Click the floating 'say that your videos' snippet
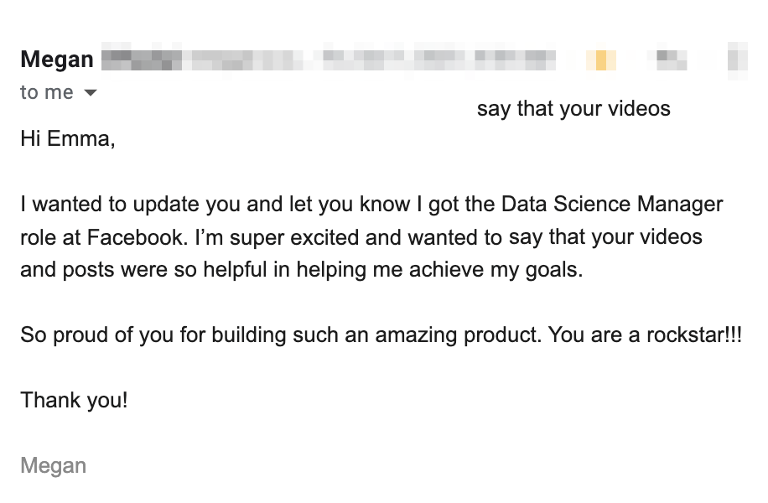Viewport: 768px width, 503px height. point(573,109)
